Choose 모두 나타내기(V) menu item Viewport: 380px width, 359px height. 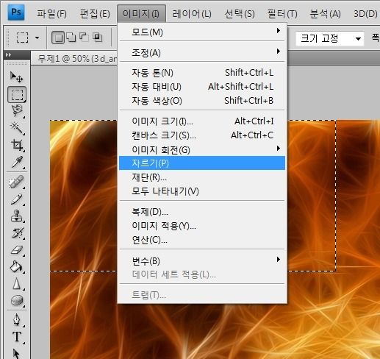point(202,191)
